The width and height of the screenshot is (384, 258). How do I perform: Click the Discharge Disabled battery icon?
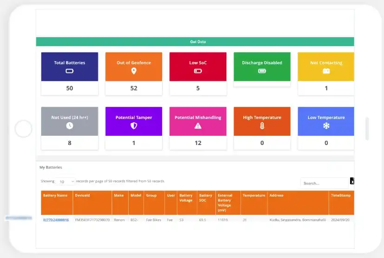coord(262,71)
